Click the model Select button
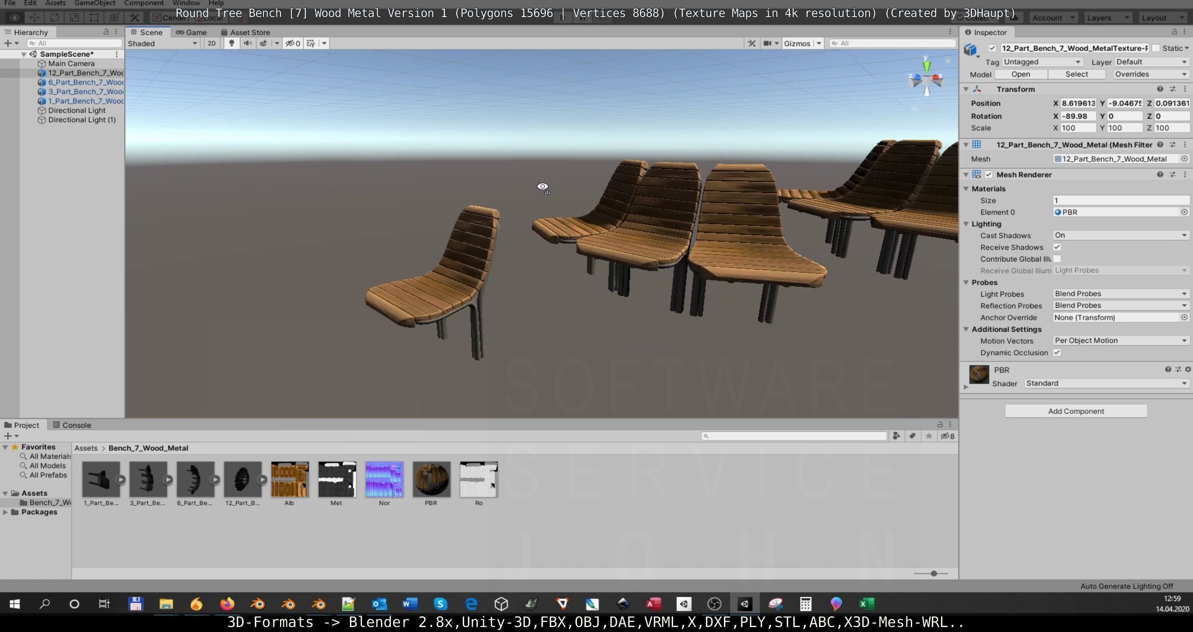This screenshot has width=1193, height=632. click(x=1077, y=74)
